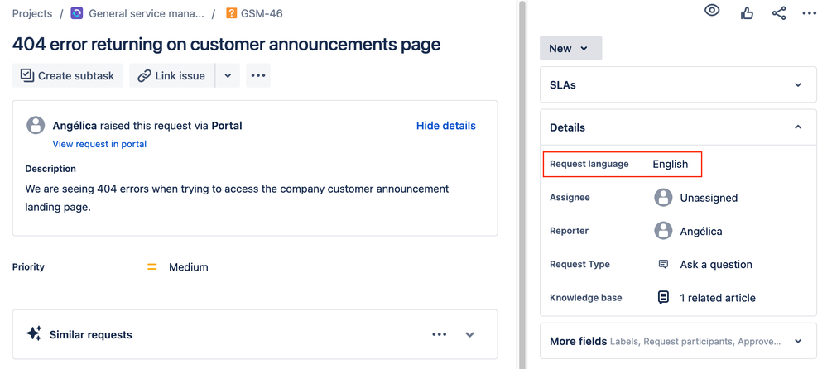Click the Hide details link

pos(445,126)
